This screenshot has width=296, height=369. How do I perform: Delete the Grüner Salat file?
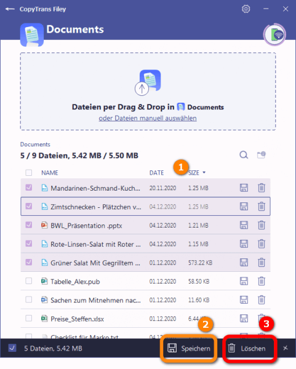[x=262, y=263]
